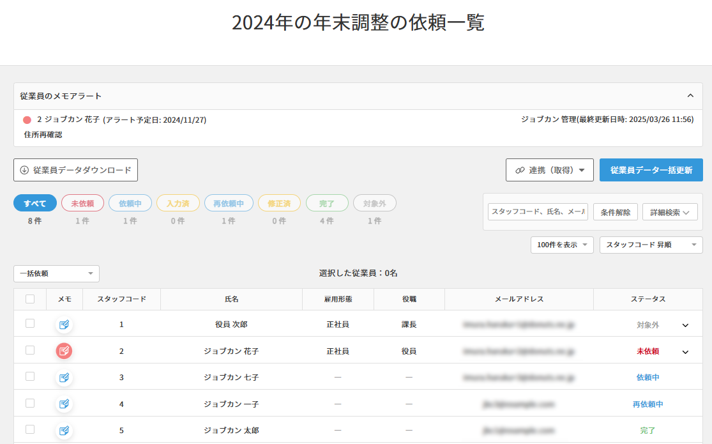Open the 一括依頼 dropdown
The image size is (712, 444).
[56, 273]
